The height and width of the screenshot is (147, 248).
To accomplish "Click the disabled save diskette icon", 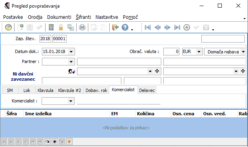I will click(x=30, y=27).
